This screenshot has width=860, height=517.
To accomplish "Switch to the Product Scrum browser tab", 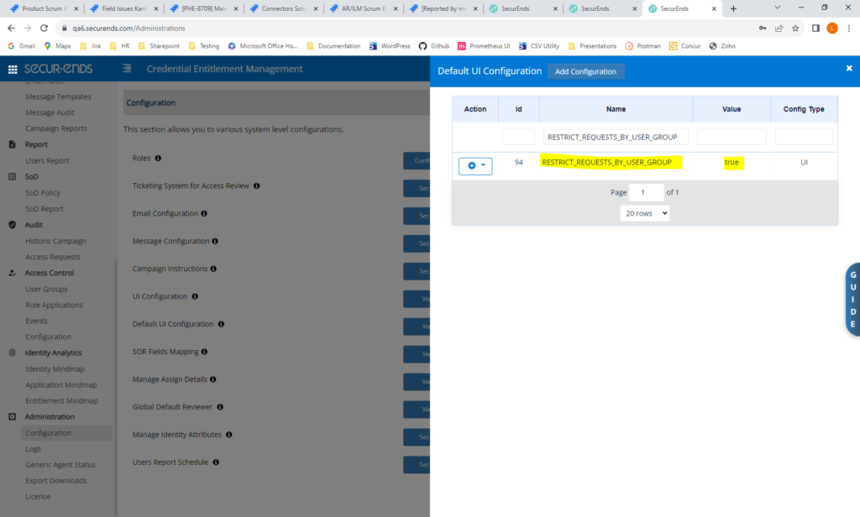I will [44, 8].
